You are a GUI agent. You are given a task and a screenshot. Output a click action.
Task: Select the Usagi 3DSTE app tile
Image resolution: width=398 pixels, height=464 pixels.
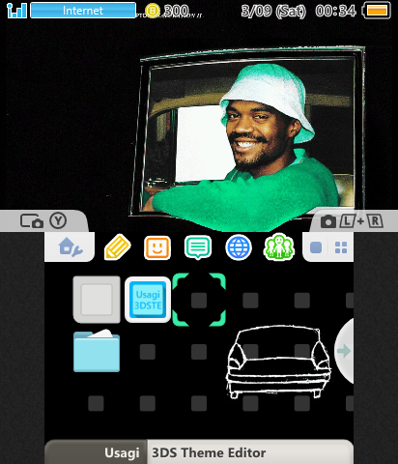click(148, 300)
